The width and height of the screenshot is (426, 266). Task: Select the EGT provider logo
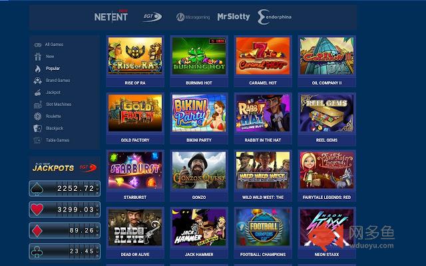coord(152,17)
